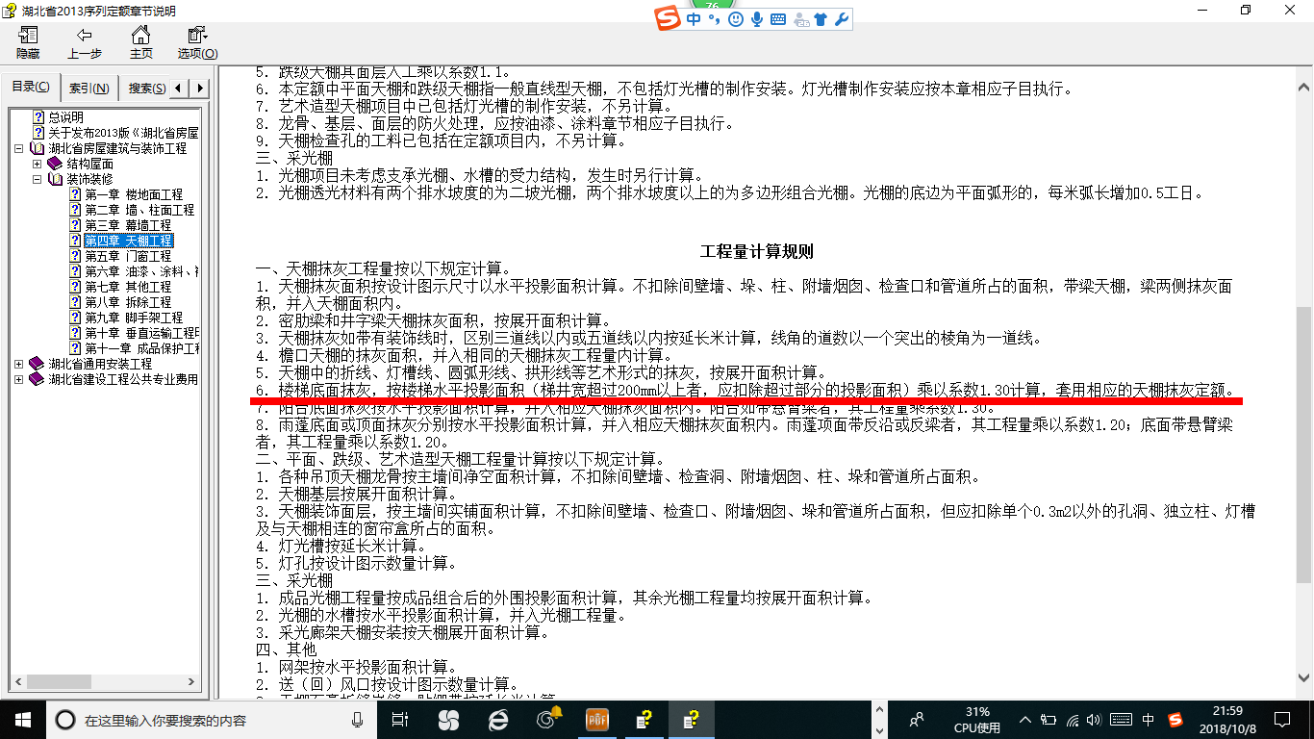The height and width of the screenshot is (739, 1314).
Task: Expand the 湖北省建设工程公共专业费用 node
Action: [19, 380]
